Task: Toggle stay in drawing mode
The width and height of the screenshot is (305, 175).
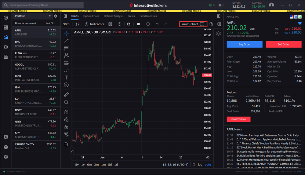Action: (x=66, y=119)
